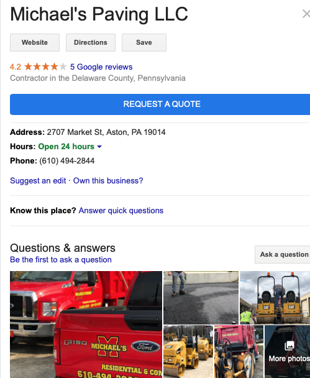The image size is (310, 378).
Task: Open the 5 Google reviews link
Action: [101, 67]
